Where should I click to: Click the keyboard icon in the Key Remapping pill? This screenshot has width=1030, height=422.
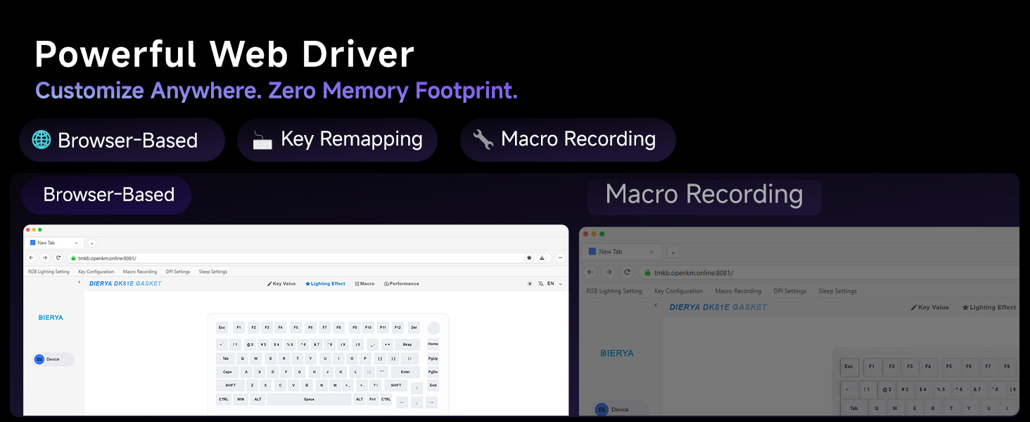click(x=262, y=140)
